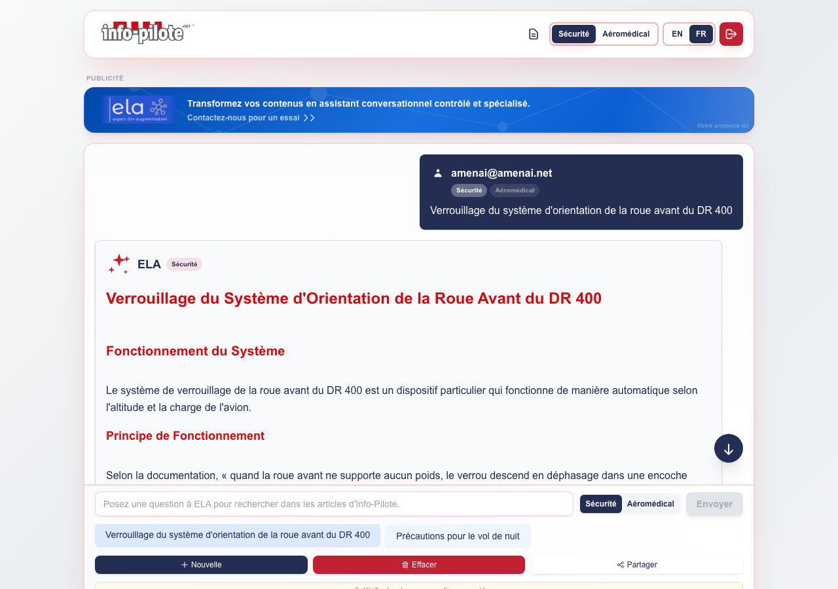Click the user avatar icon beside the email
The width and height of the screenshot is (838, 589).
click(x=438, y=173)
